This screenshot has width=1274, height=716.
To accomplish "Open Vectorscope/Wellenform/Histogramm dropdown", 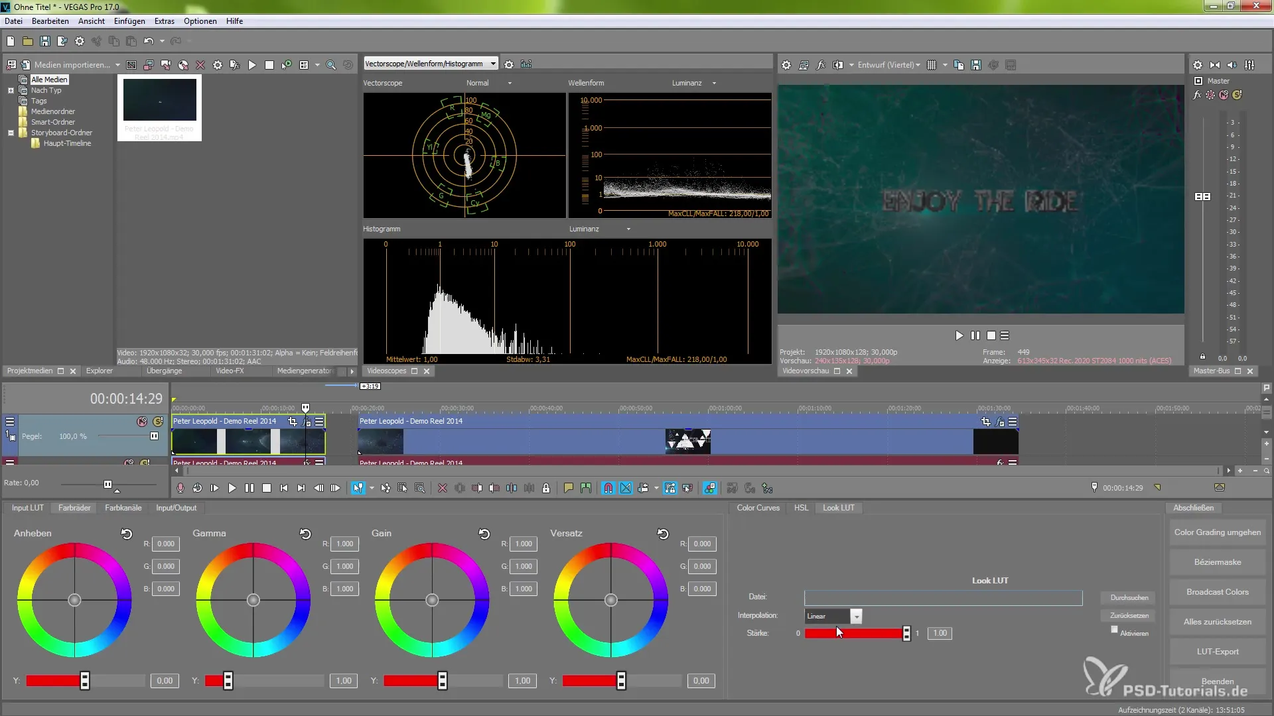I will 493,64.
